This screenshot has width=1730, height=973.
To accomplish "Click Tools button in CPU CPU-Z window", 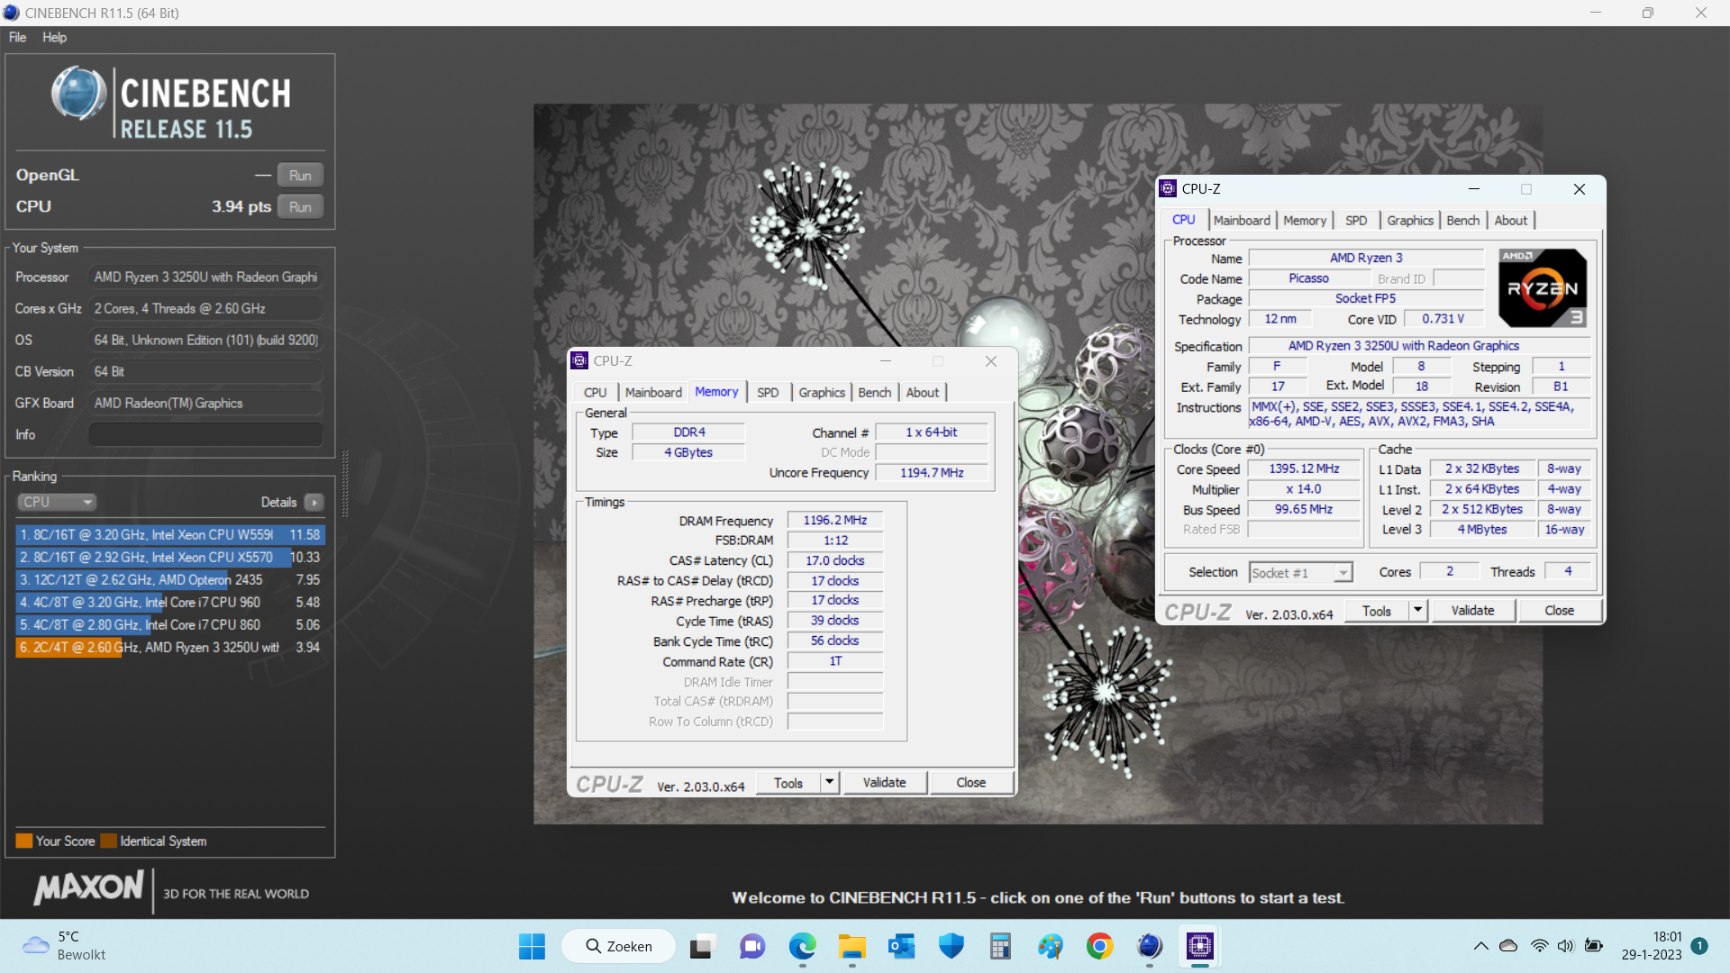I will click(x=1377, y=610).
